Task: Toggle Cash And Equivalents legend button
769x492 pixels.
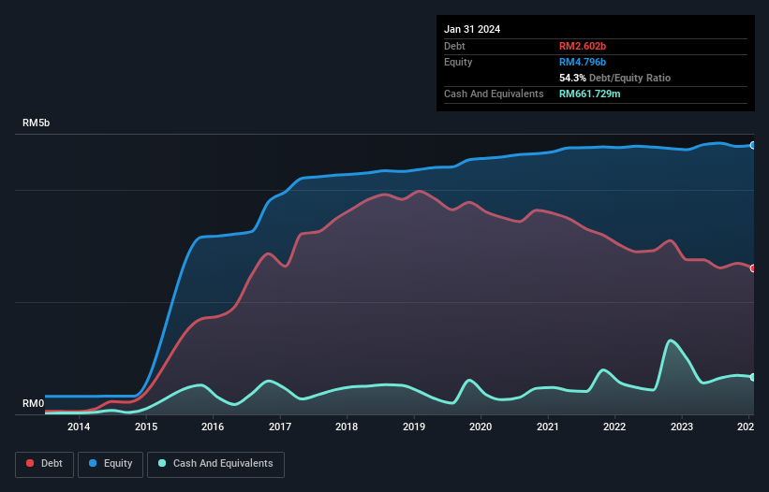Action: click(215, 464)
